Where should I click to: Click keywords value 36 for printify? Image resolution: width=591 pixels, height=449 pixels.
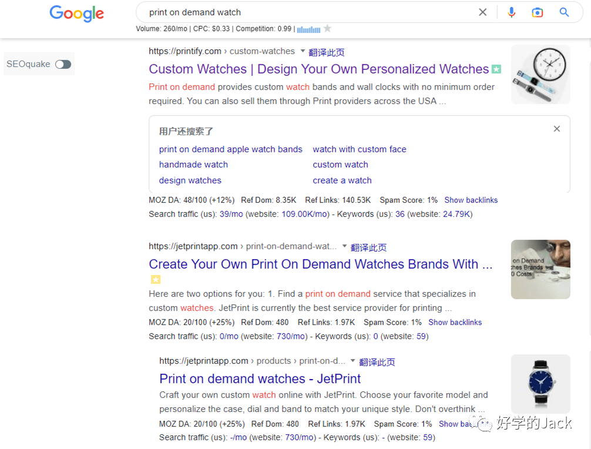[x=400, y=214]
